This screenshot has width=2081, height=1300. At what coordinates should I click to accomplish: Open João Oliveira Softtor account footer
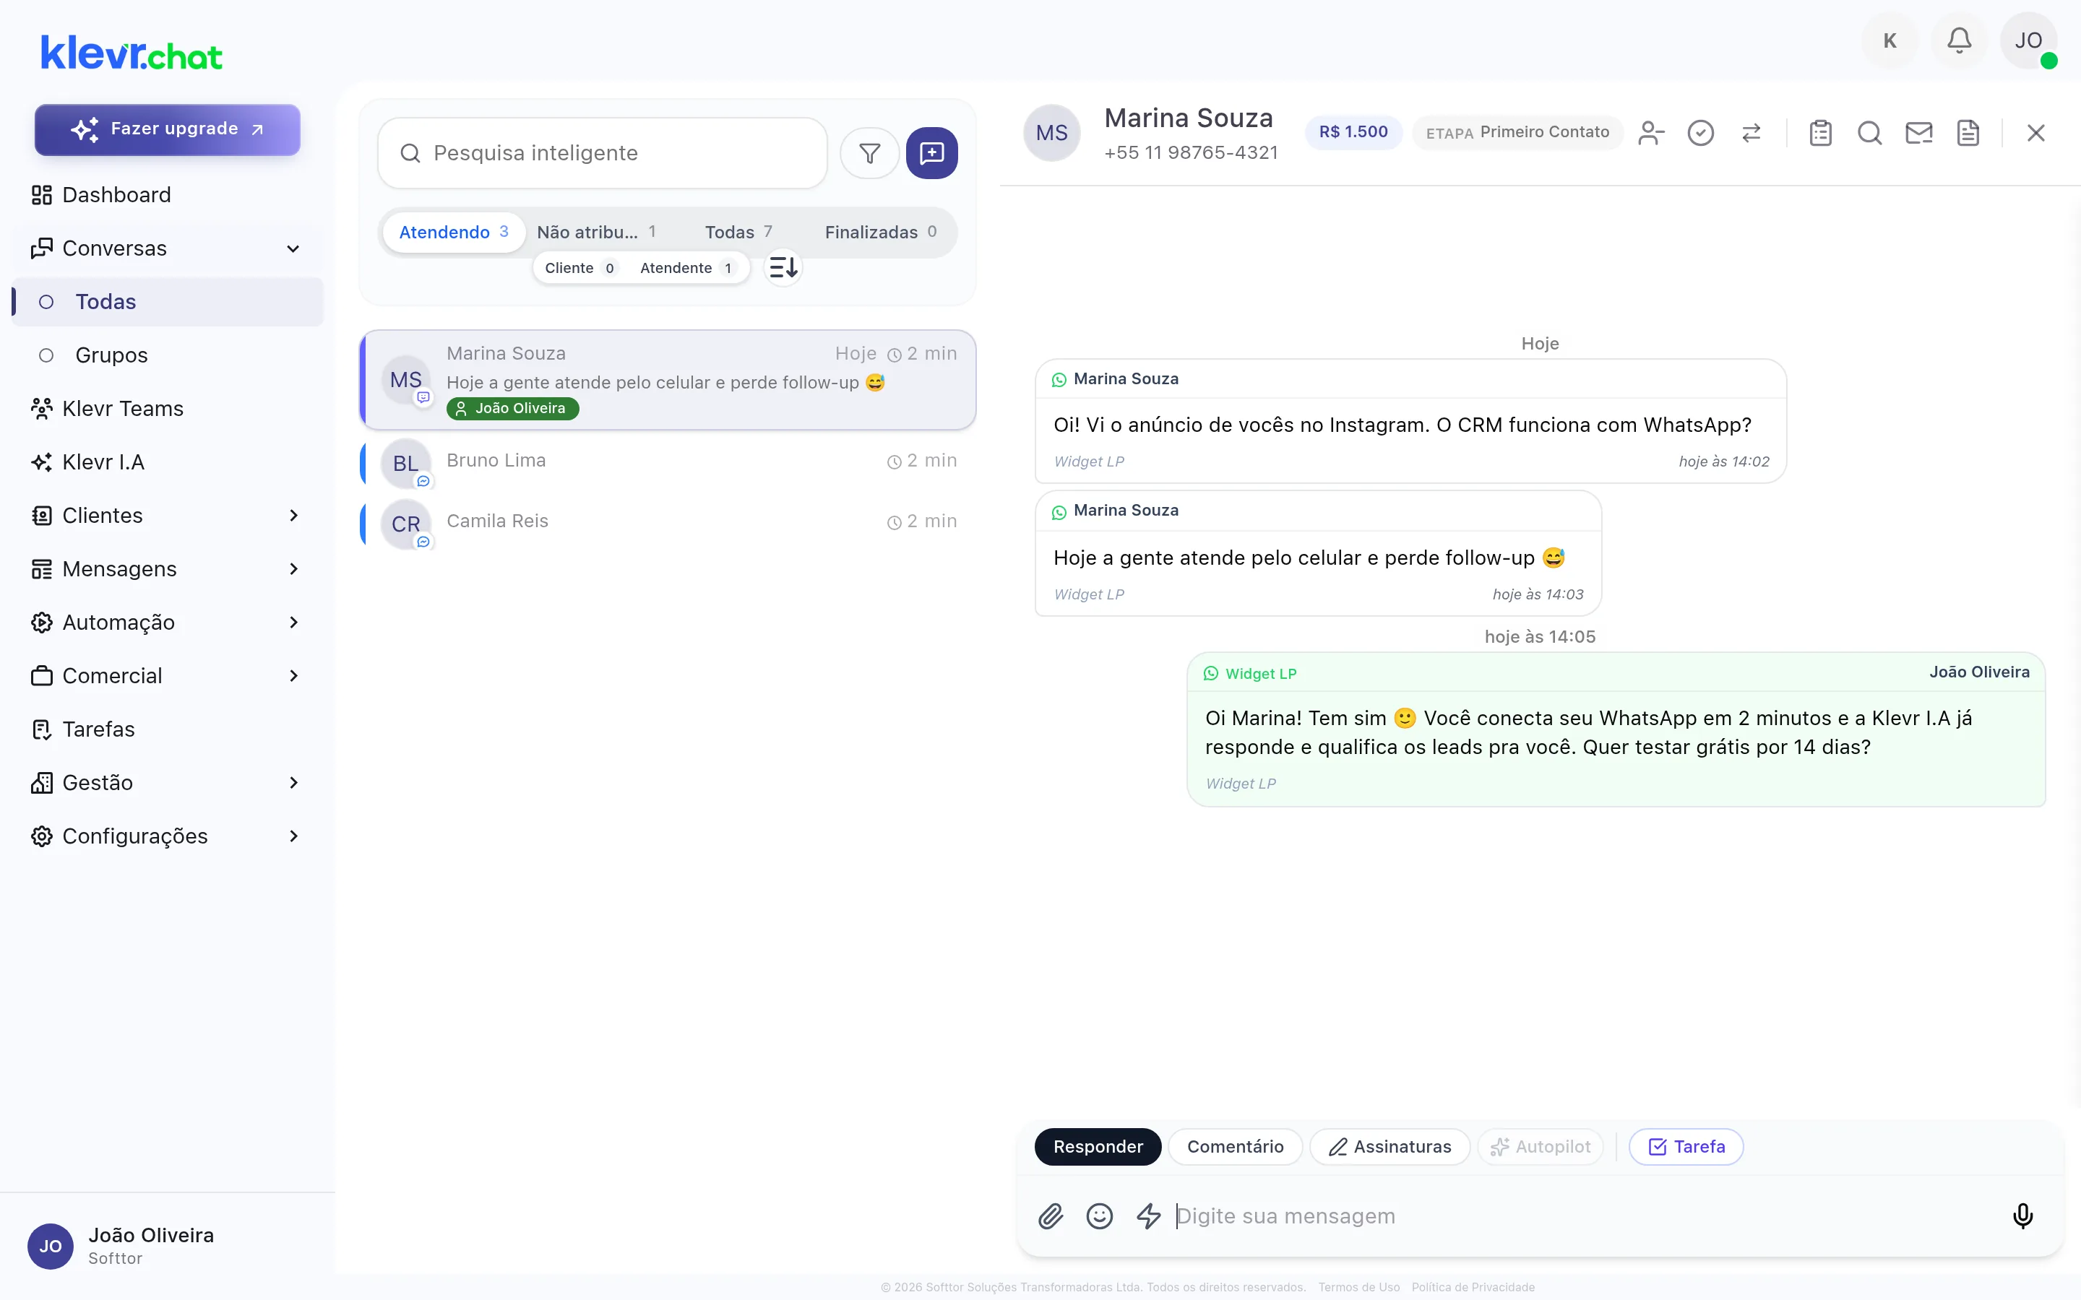point(168,1246)
